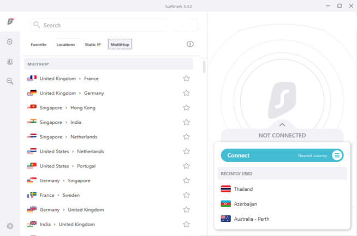The image size is (357, 236).
Task: Open the CleanWeb gear-bug sidebar icon
Action: (10, 41)
